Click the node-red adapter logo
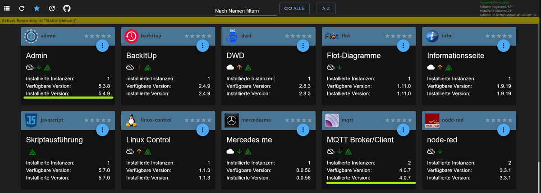 432,120
